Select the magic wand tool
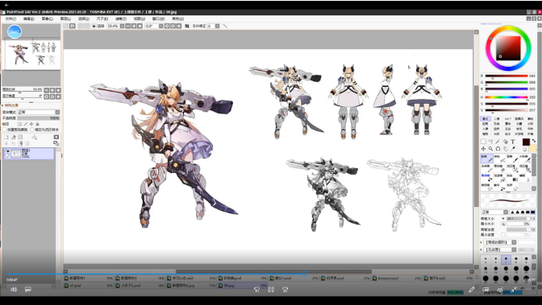 coord(498,142)
